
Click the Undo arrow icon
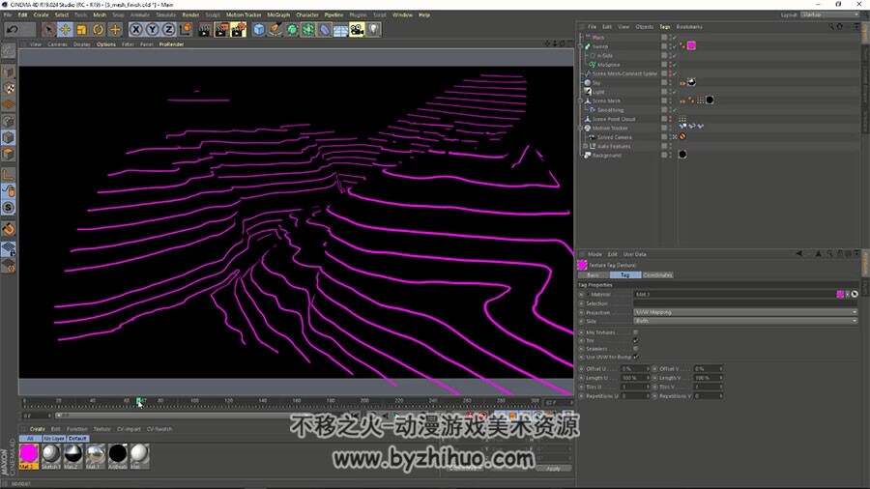click(x=13, y=29)
